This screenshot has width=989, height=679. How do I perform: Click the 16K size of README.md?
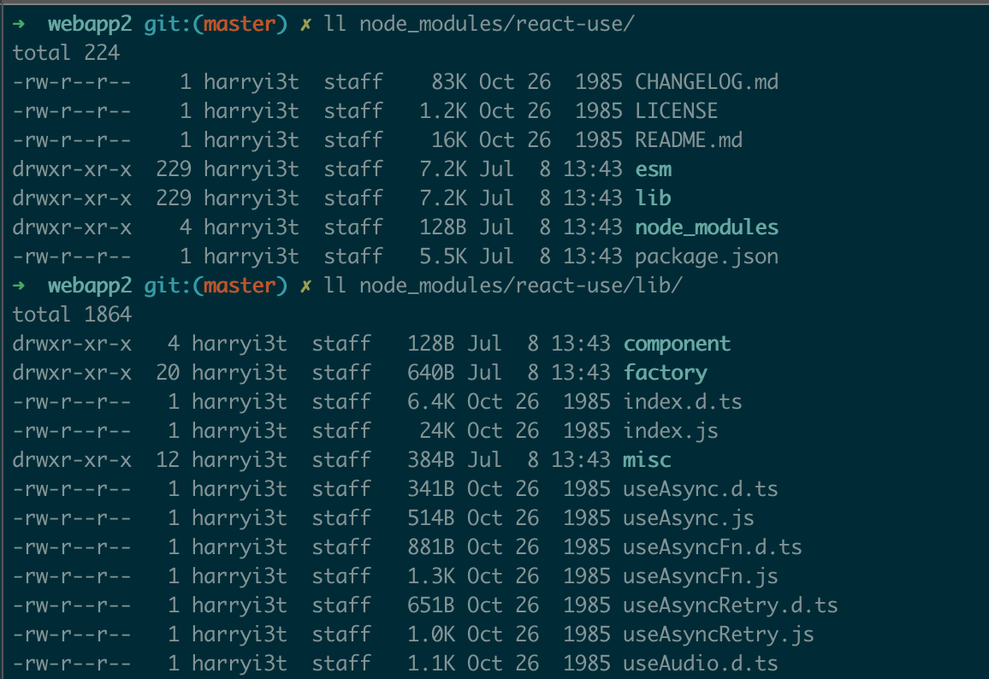click(x=450, y=140)
